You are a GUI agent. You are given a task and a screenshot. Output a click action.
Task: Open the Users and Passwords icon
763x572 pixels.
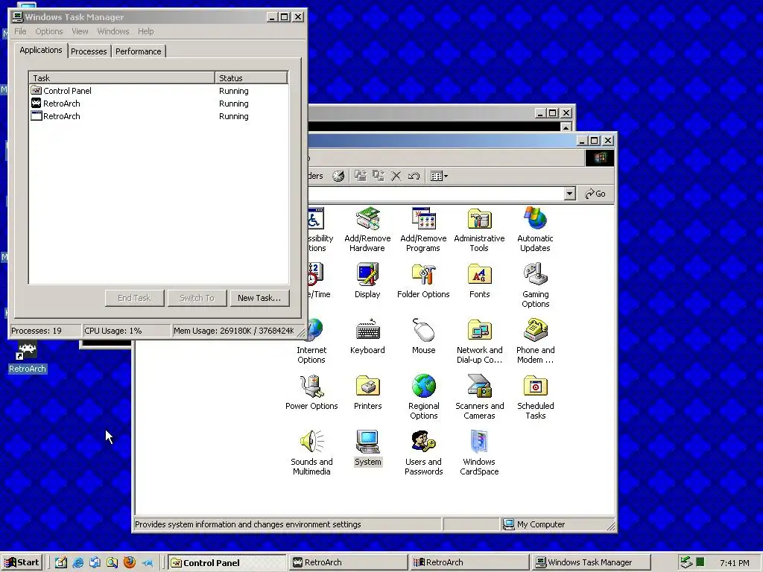click(423, 454)
